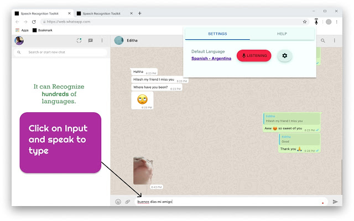The image size is (354, 221).
Task: Select the HELP tab in extension popup
Action: tap(282, 34)
